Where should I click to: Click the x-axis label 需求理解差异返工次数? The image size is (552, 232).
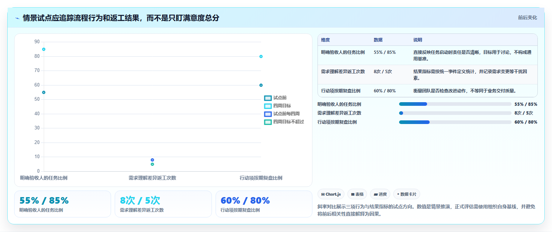point(152,178)
